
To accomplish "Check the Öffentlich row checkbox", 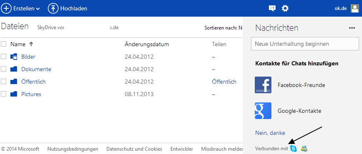I will (x=3, y=82).
